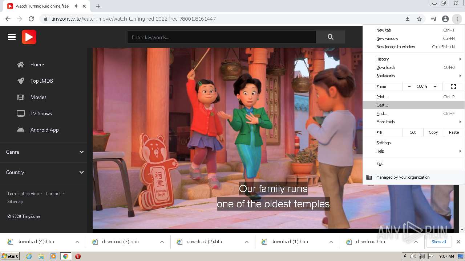
Task: Open the Sitemap link
Action: [x=15, y=202]
